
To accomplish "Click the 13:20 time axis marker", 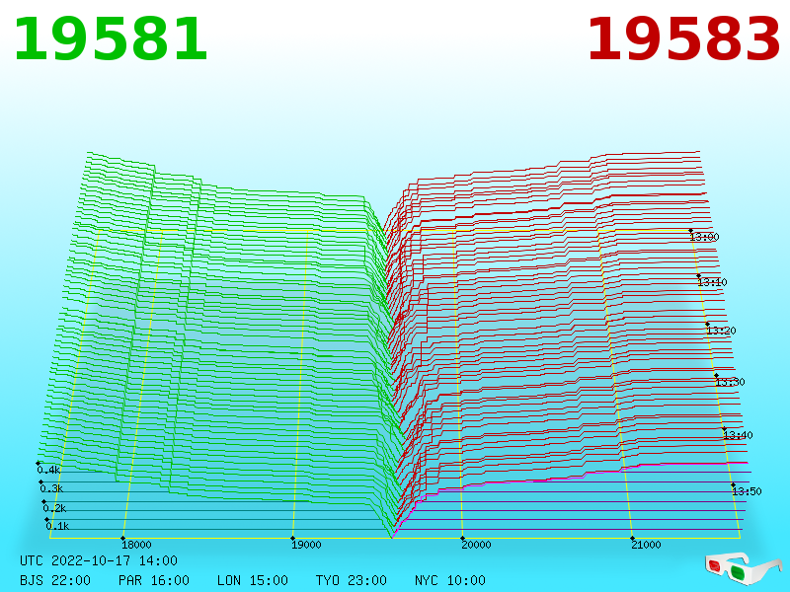I will point(722,331).
